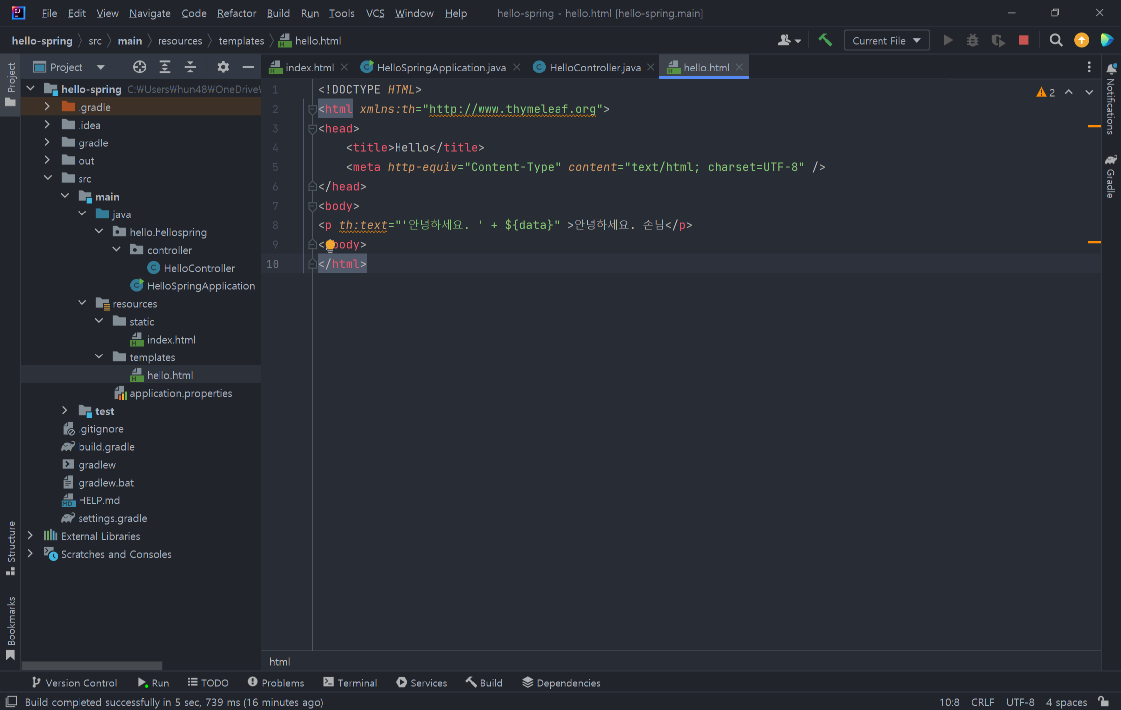Toggle the Structure tool window stripe button
This screenshot has width=1121, height=710.
pos(10,548)
